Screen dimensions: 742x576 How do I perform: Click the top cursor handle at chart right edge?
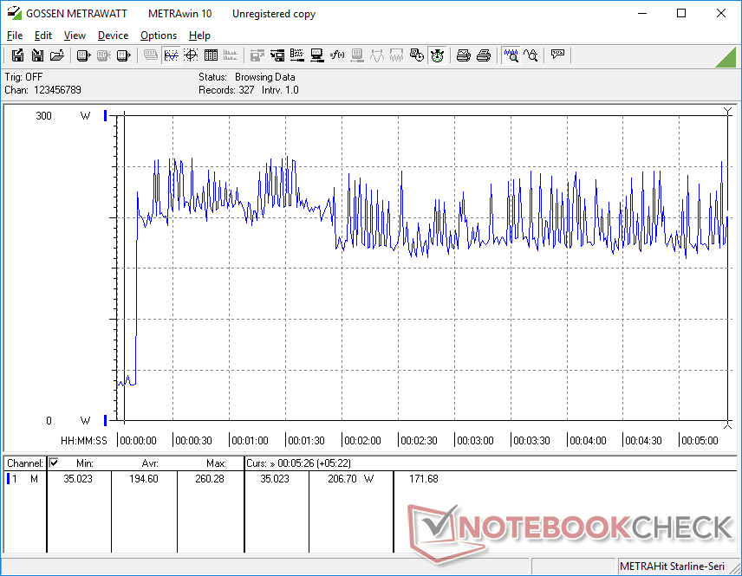728,111
